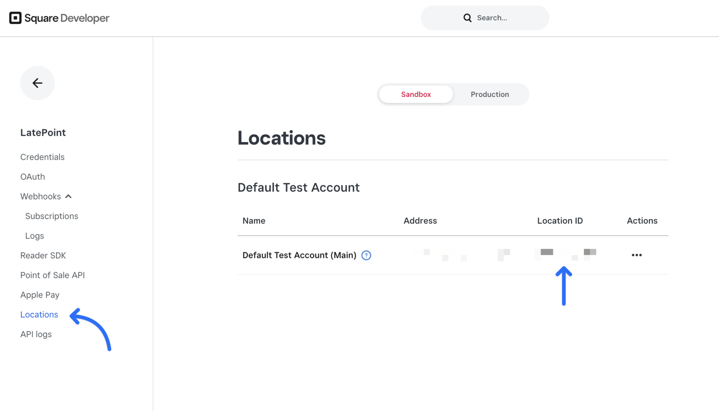Click the Square Developer logo icon
The image size is (719, 411).
point(15,18)
